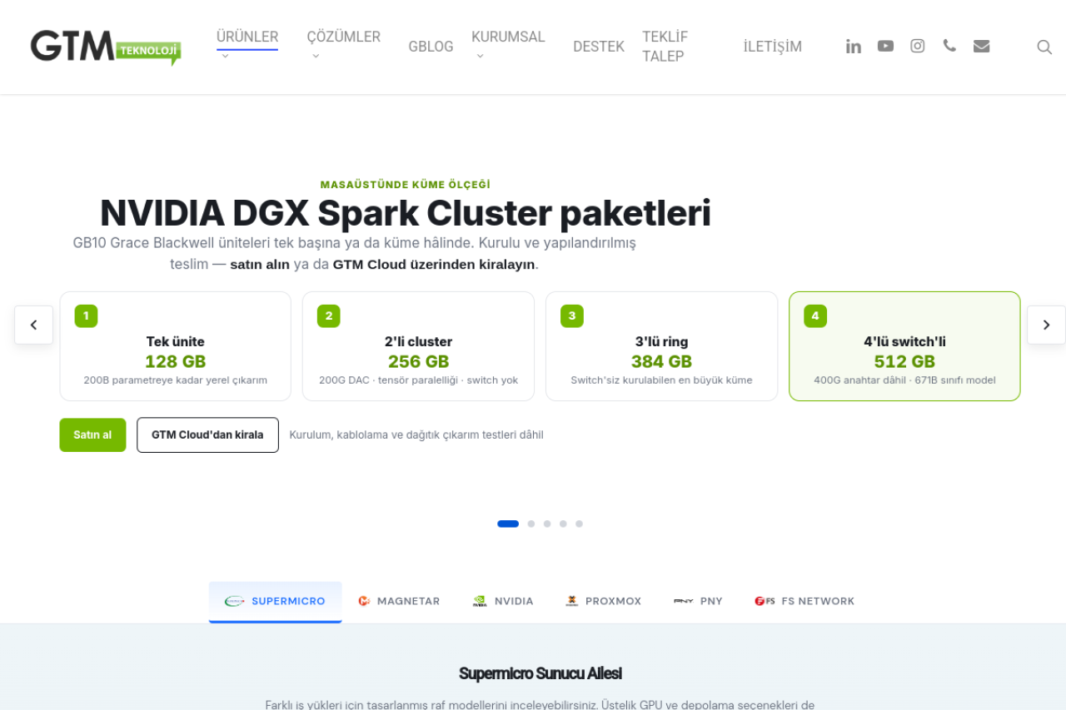Click the phone contact icon
This screenshot has width=1066, height=710.
[949, 46]
